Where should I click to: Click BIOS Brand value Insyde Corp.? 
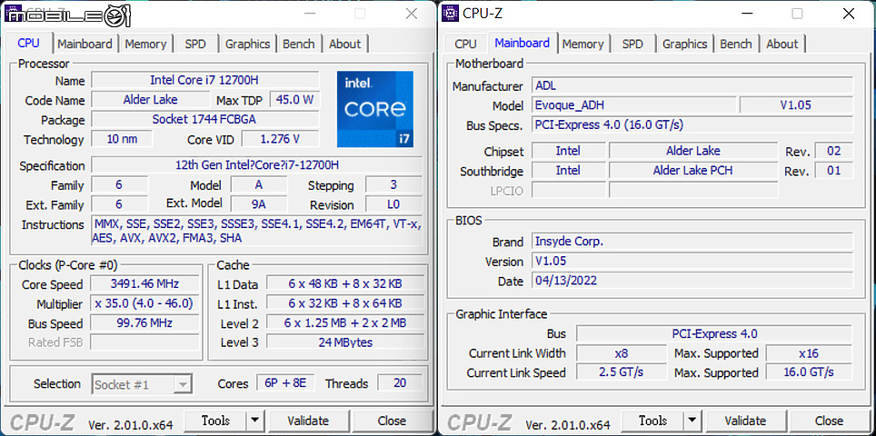[x=692, y=242]
